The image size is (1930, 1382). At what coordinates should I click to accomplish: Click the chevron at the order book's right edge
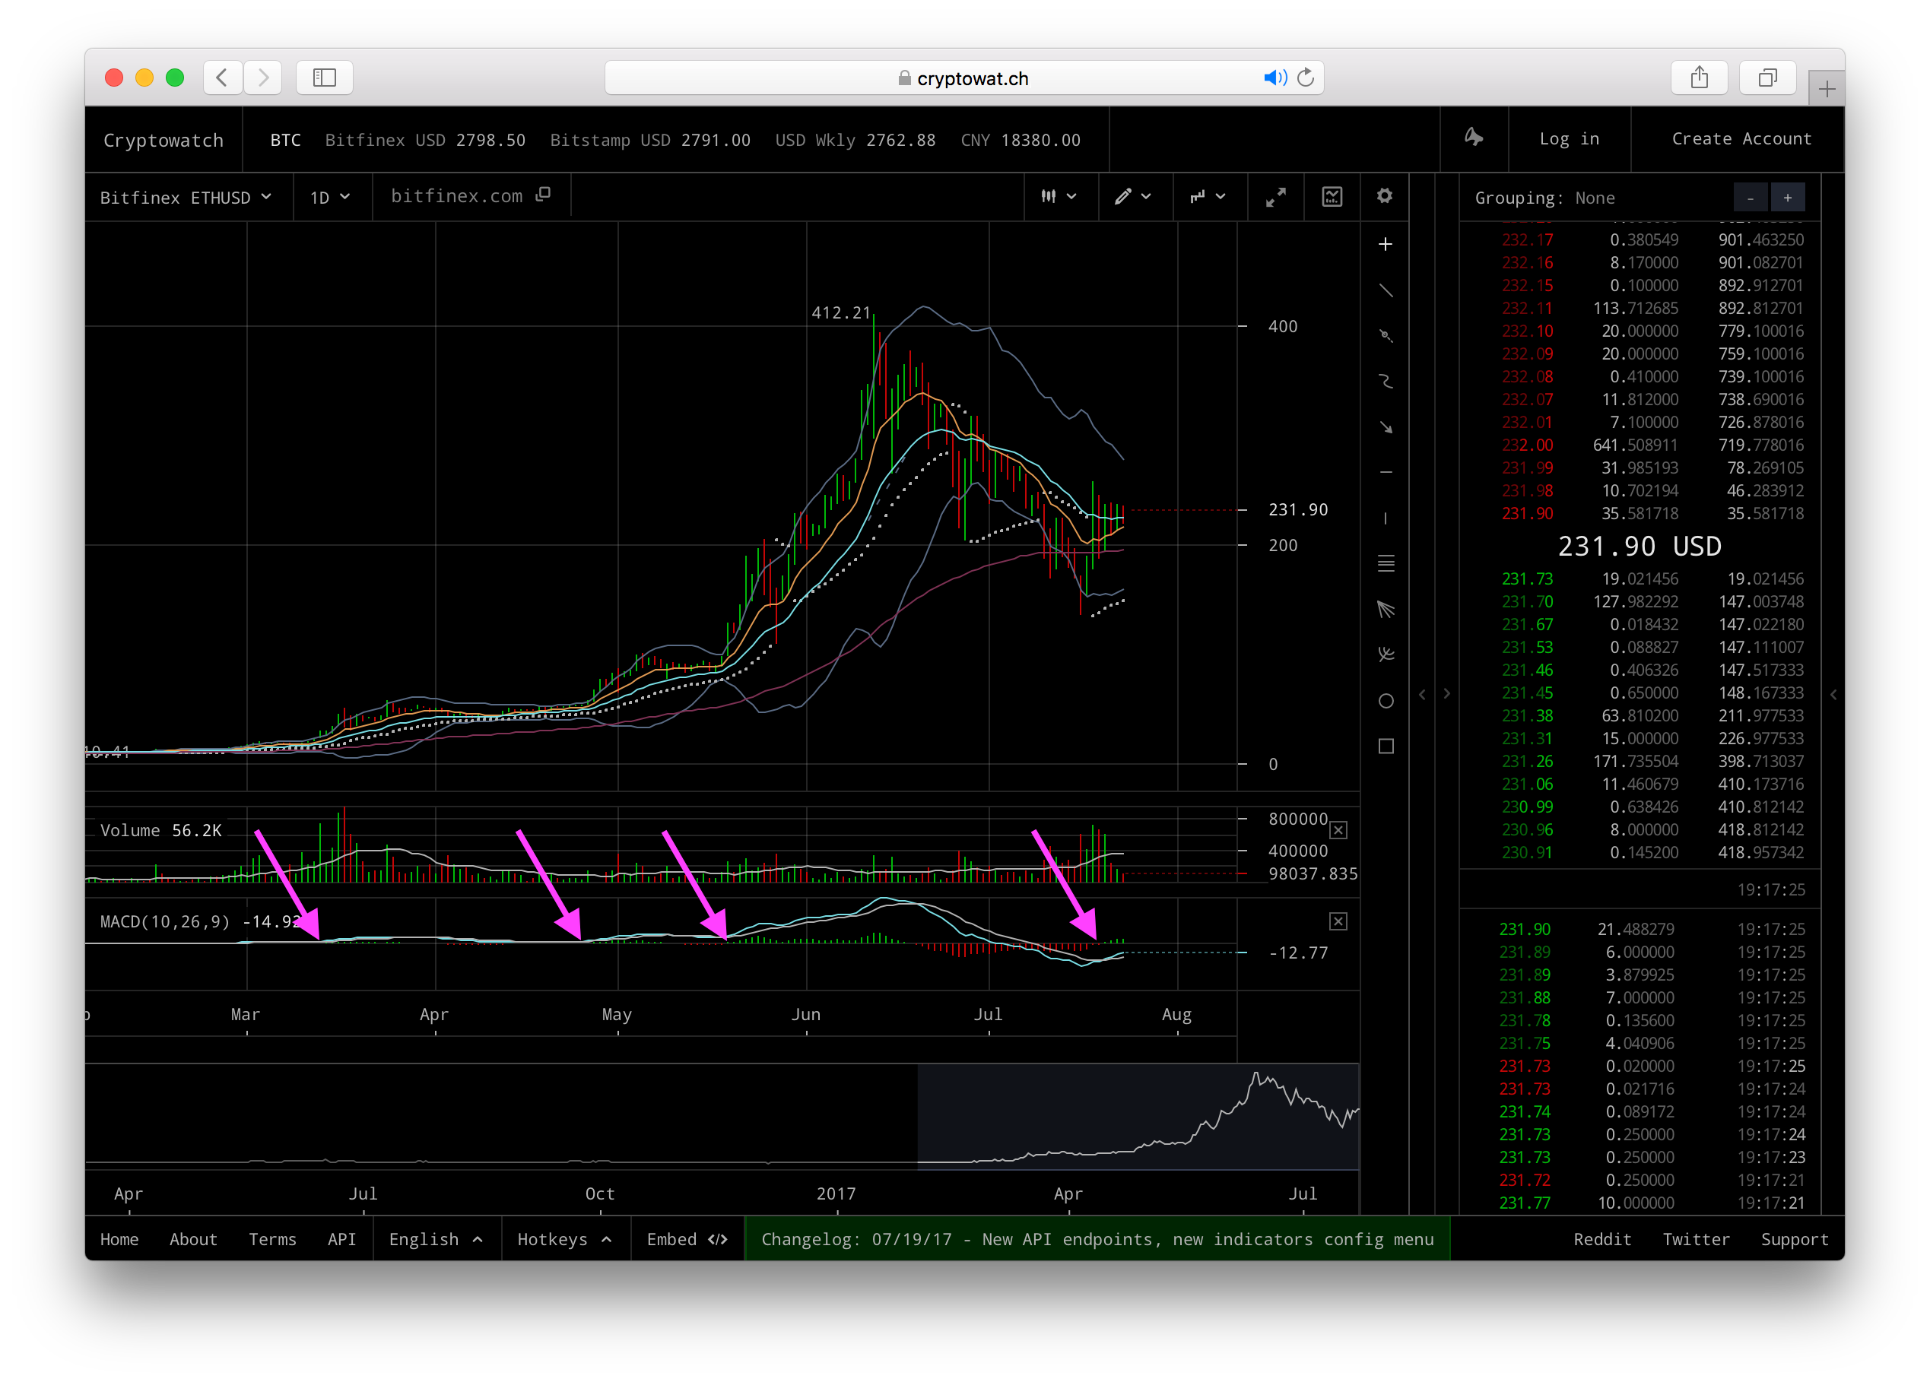(1834, 694)
